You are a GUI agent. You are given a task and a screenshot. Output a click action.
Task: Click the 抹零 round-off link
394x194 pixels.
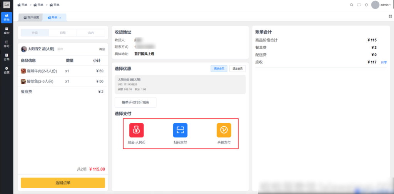[x=384, y=62]
